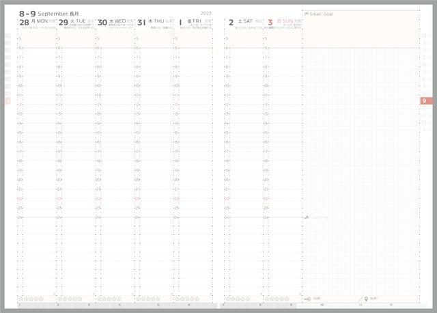437x313 pixels.
Task: Click the Small Goal text area
Action: pos(361,31)
